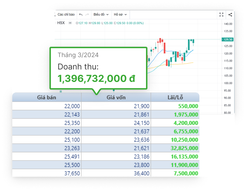Click the Giá bán column header
This screenshot has width=247, height=191.
[47, 97]
